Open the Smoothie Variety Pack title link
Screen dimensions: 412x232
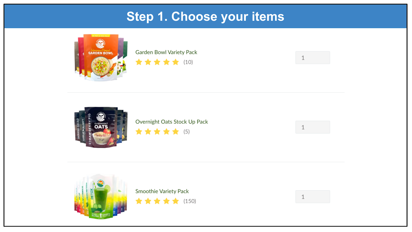tap(162, 191)
